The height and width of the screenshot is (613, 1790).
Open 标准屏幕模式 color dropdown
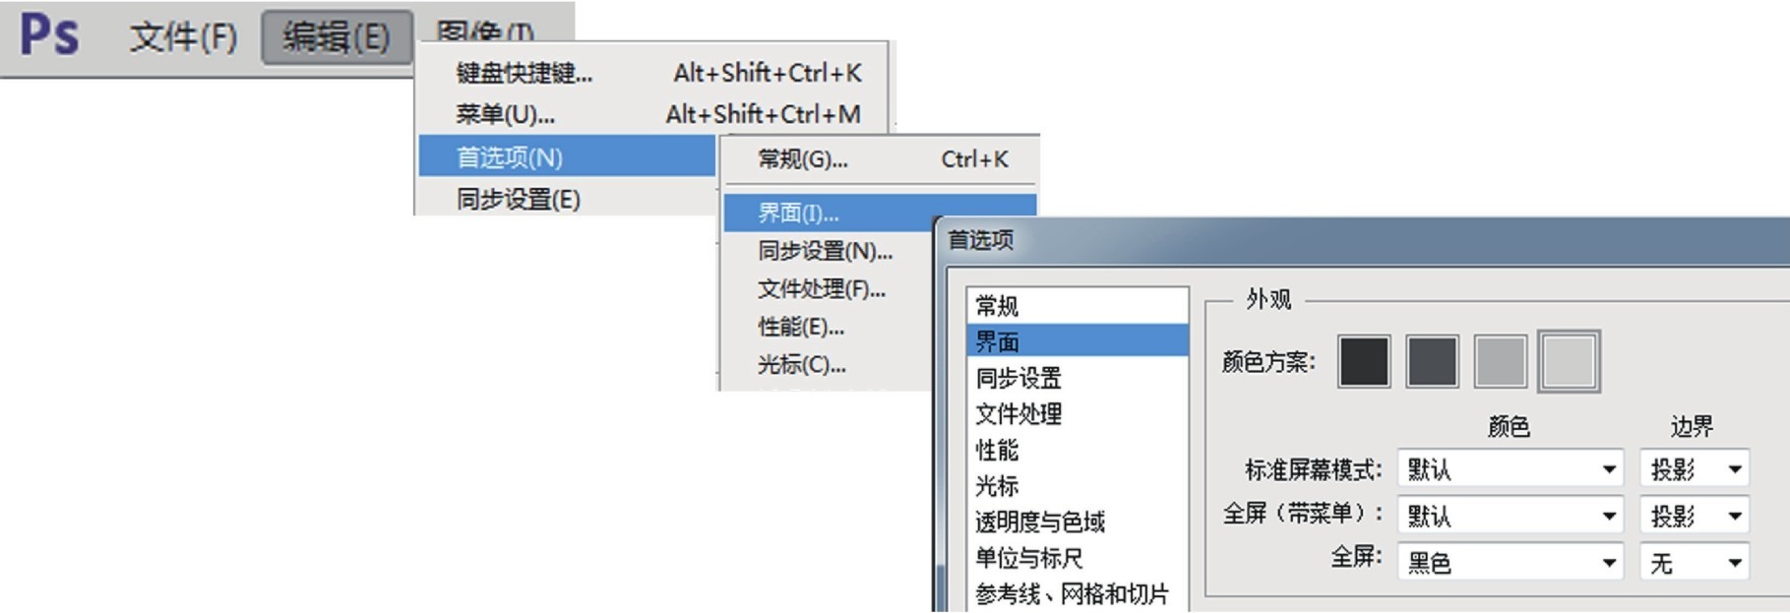pyautogui.click(x=1510, y=469)
